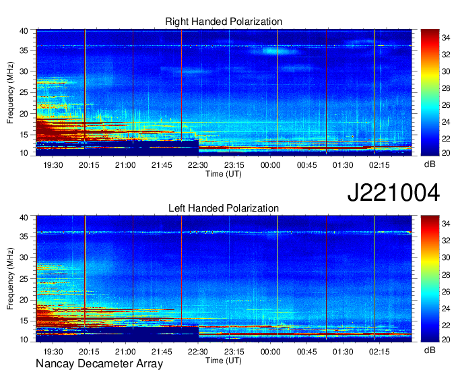Click "23:15" time tick on Left Handed plot
458x372 pixels.
tap(234, 352)
